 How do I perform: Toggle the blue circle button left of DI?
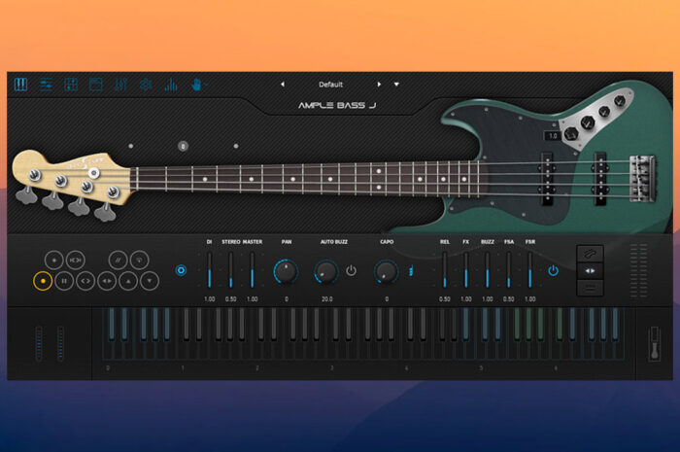(x=181, y=270)
